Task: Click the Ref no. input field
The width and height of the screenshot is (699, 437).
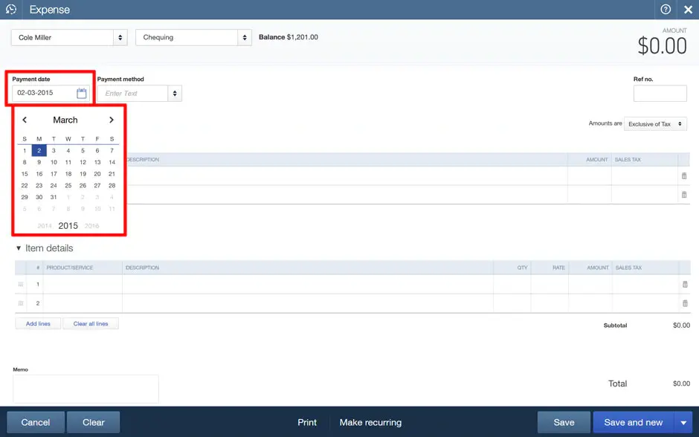Action: coord(660,94)
